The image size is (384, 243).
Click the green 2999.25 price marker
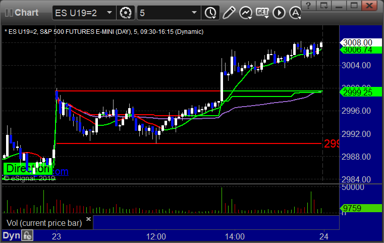pyautogui.click(x=360, y=92)
